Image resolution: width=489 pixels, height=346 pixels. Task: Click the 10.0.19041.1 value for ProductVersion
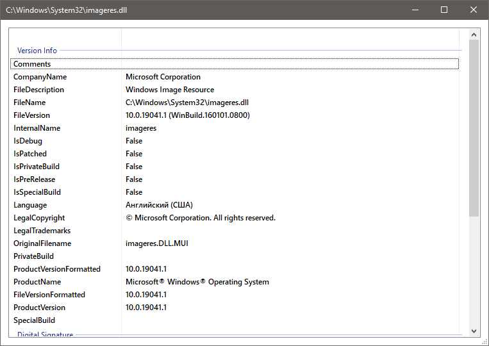[146, 307]
